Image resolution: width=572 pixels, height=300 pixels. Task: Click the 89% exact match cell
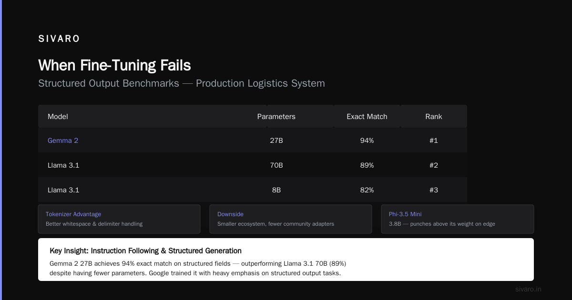[x=367, y=165]
